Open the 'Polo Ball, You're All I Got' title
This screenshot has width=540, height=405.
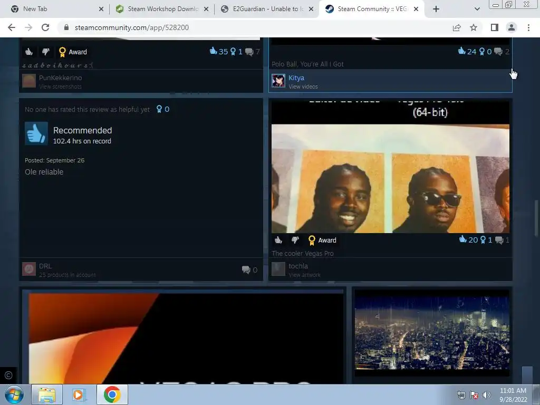point(307,64)
